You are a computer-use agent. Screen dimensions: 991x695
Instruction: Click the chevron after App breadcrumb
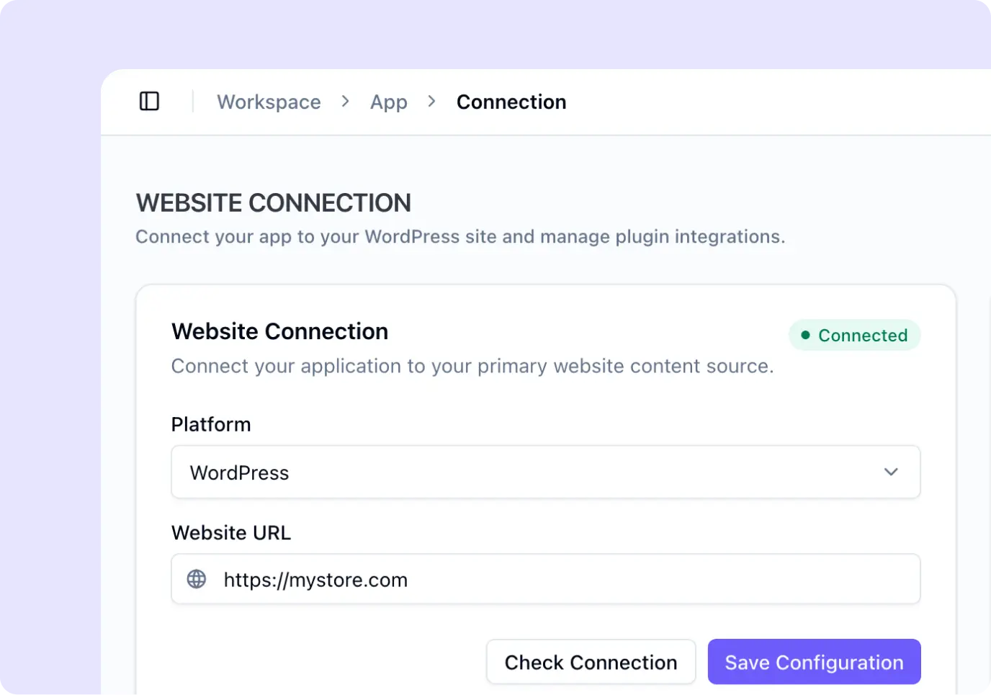(x=432, y=102)
